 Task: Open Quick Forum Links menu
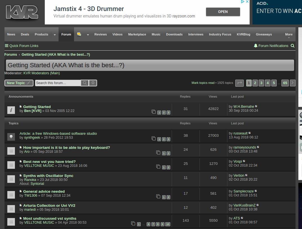click(21, 46)
